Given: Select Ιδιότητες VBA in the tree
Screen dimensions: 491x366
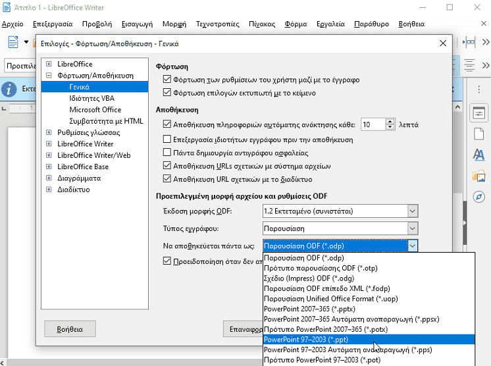Looking at the screenshot, I should coord(91,98).
